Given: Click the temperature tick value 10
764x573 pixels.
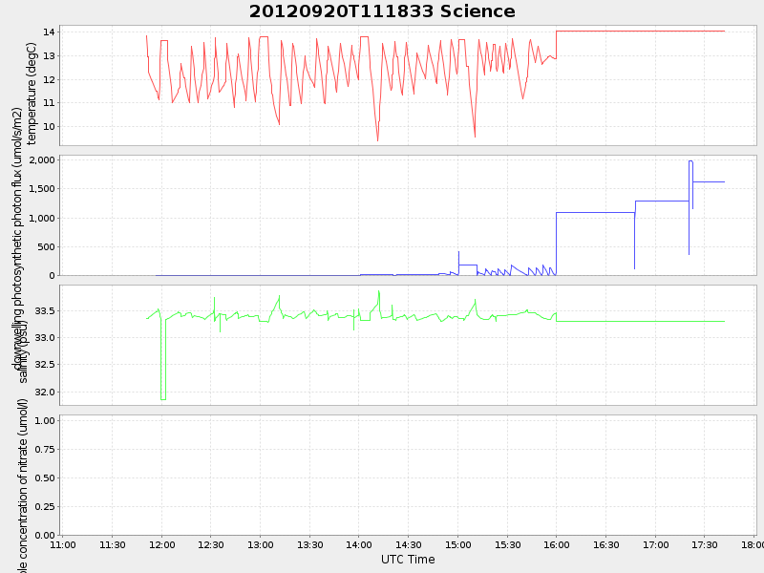Looking at the screenshot, I should pos(49,127).
